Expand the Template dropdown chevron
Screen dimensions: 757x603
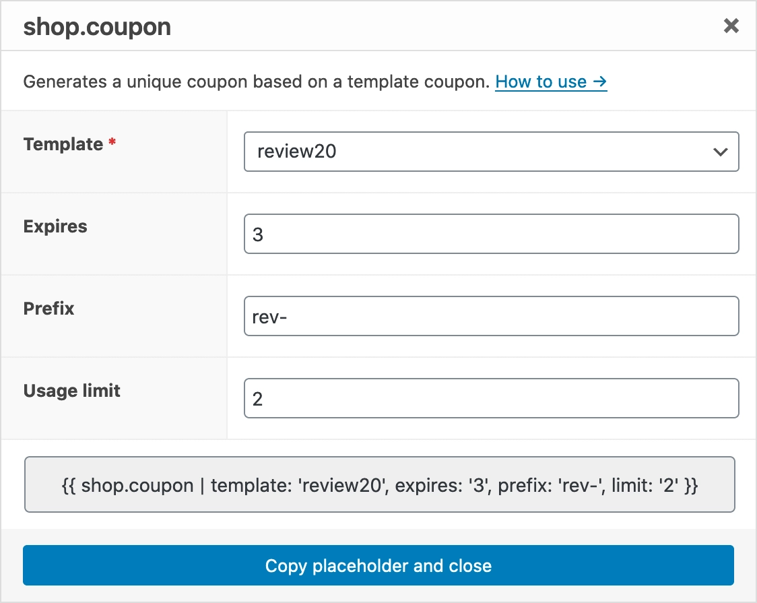coord(720,152)
